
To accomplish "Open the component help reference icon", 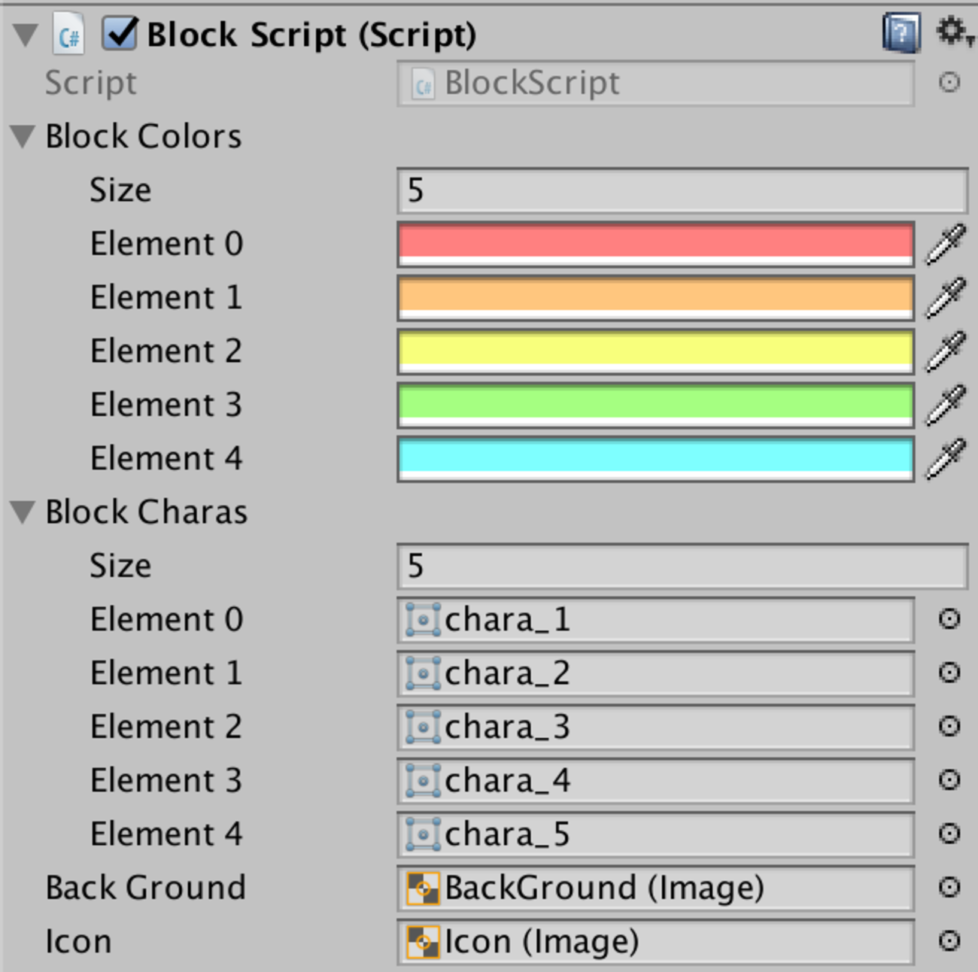I will pos(901,34).
